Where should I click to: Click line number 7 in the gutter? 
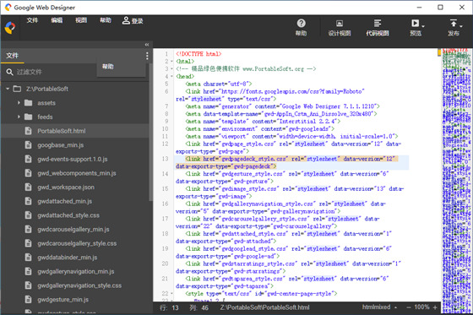tap(166, 106)
